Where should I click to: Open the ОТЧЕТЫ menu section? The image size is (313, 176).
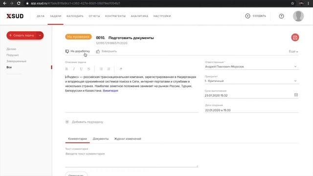94,16
